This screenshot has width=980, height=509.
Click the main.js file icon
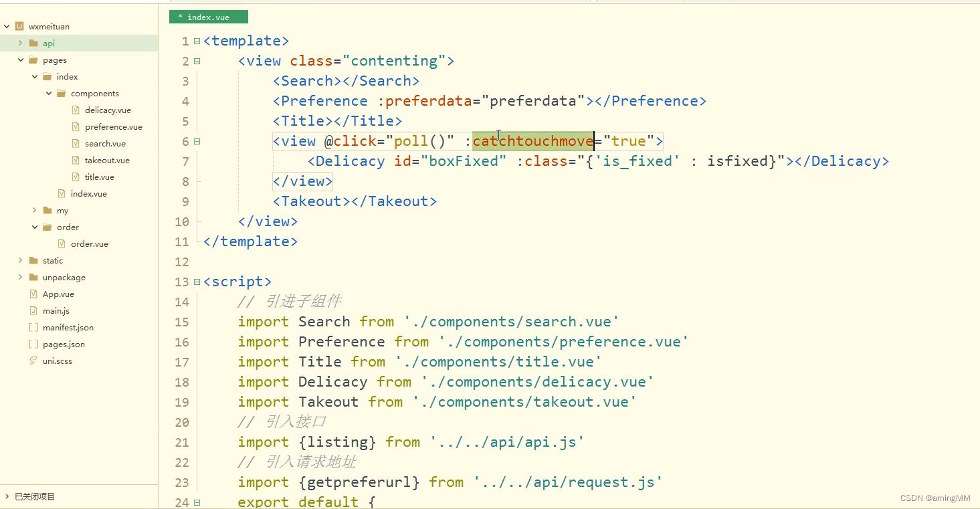pyautogui.click(x=33, y=311)
